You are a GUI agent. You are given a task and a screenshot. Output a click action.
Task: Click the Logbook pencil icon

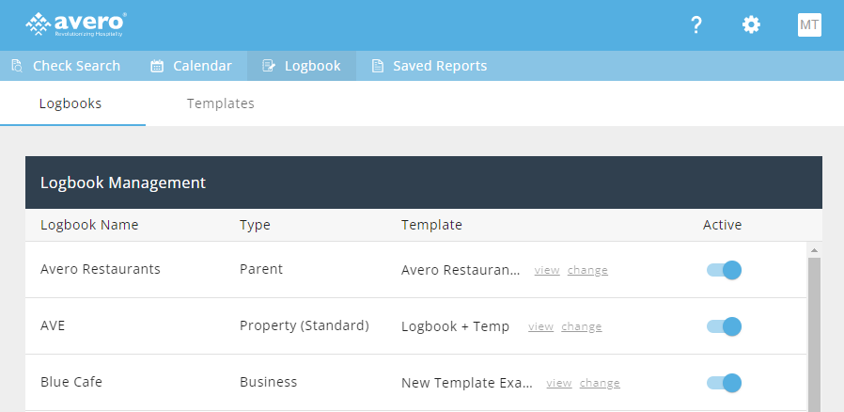pos(269,66)
